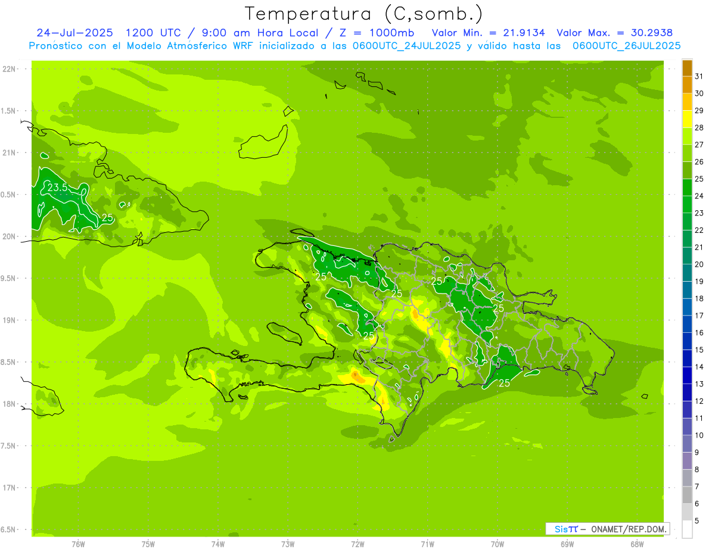
Task: Click the blue legend swatch between 15 and 16
Action: click(687, 341)
